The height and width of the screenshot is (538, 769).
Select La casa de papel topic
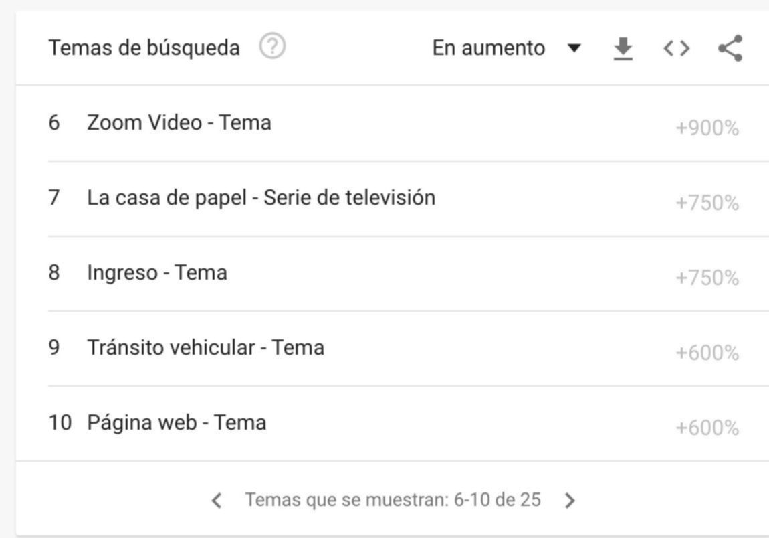pyautogui.click(x=261, y=198)
